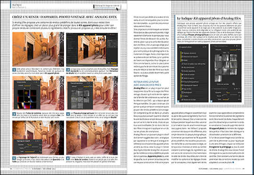The width and height of the screenshot is (254, 175).
Task: Select the Saleté et rayures icon
Action: [x=182, y=78]
